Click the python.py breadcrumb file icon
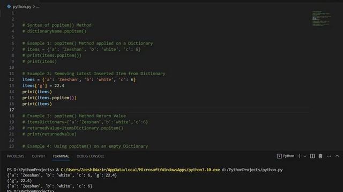Screen dimensions: 343x192 (9, 6)
